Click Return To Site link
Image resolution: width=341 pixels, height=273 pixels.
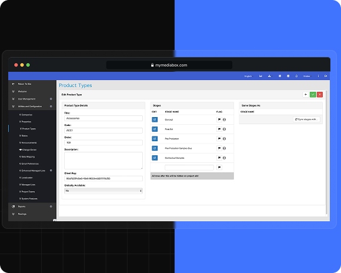coord(25,84)
